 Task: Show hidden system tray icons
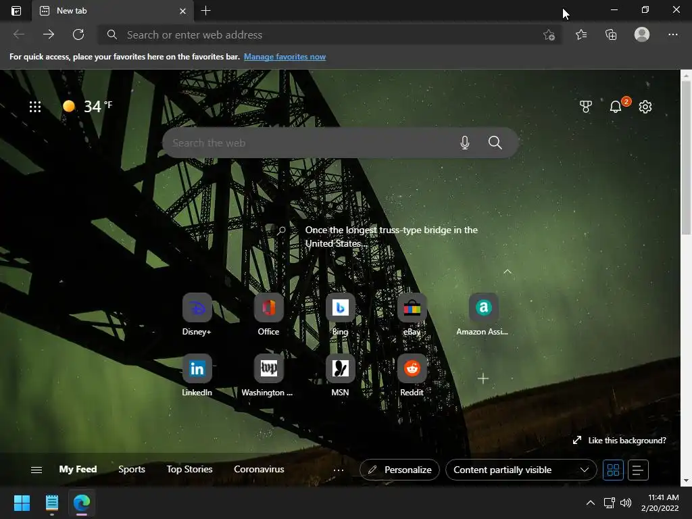[590, 503]
